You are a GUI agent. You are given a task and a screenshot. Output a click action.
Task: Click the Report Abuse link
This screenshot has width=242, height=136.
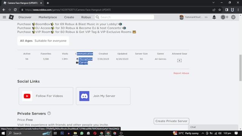click(x=181, y=73)
